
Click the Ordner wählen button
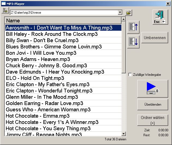[x=153, y=120]
